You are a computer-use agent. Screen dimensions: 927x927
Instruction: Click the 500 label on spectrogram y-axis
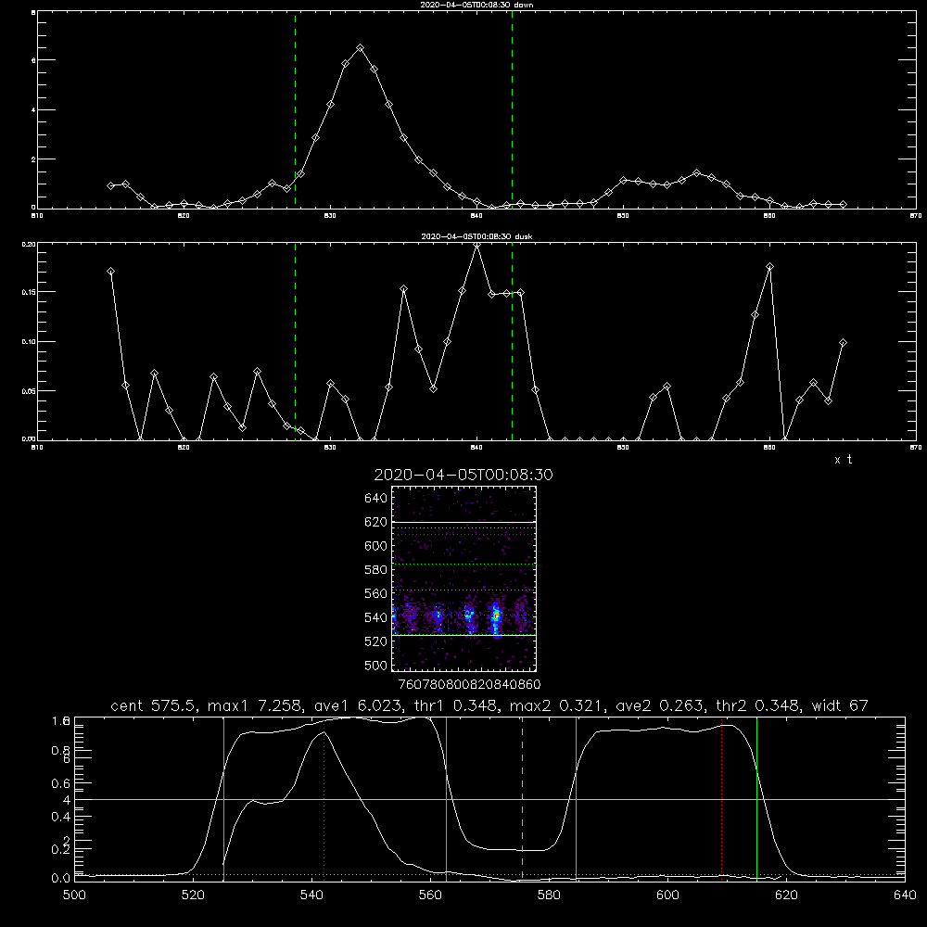click(376, 665)
